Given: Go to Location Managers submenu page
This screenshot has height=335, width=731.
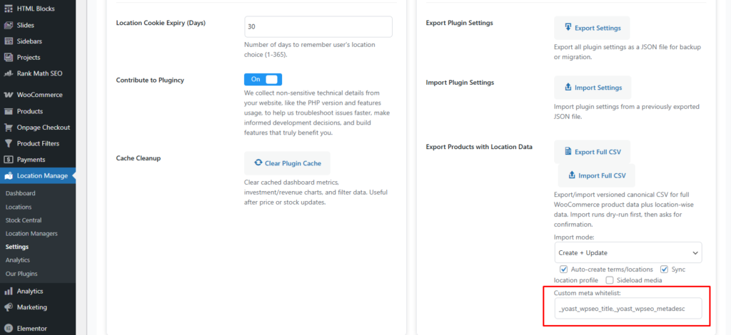Looking at the screenshot, I should (x=31, y=233).
